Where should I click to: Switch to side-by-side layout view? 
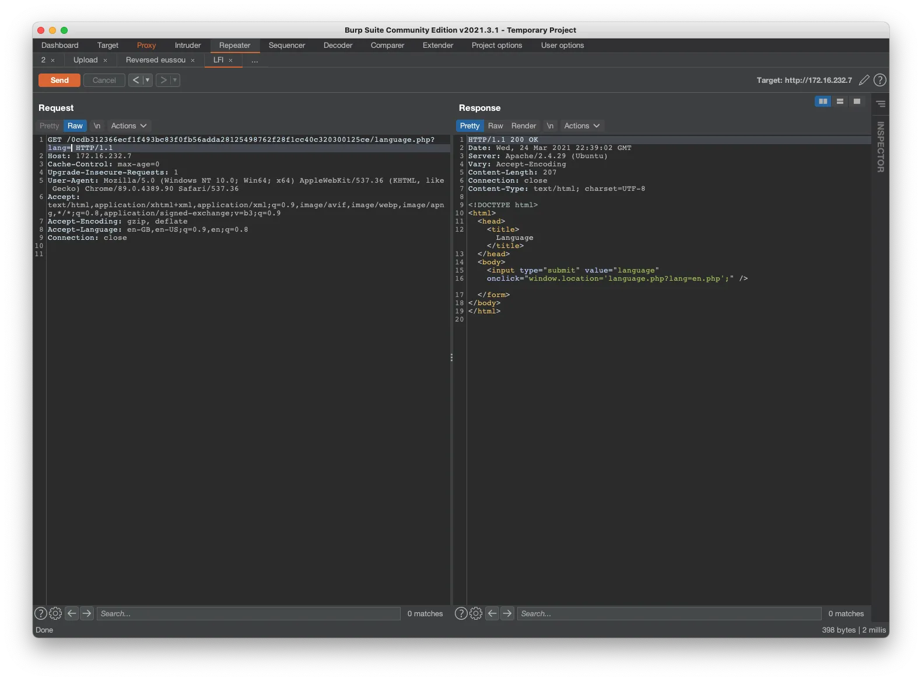tap(823, 102)
